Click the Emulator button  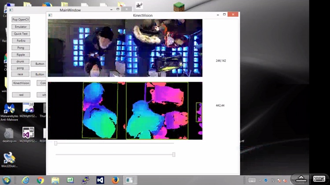point(21,27)
